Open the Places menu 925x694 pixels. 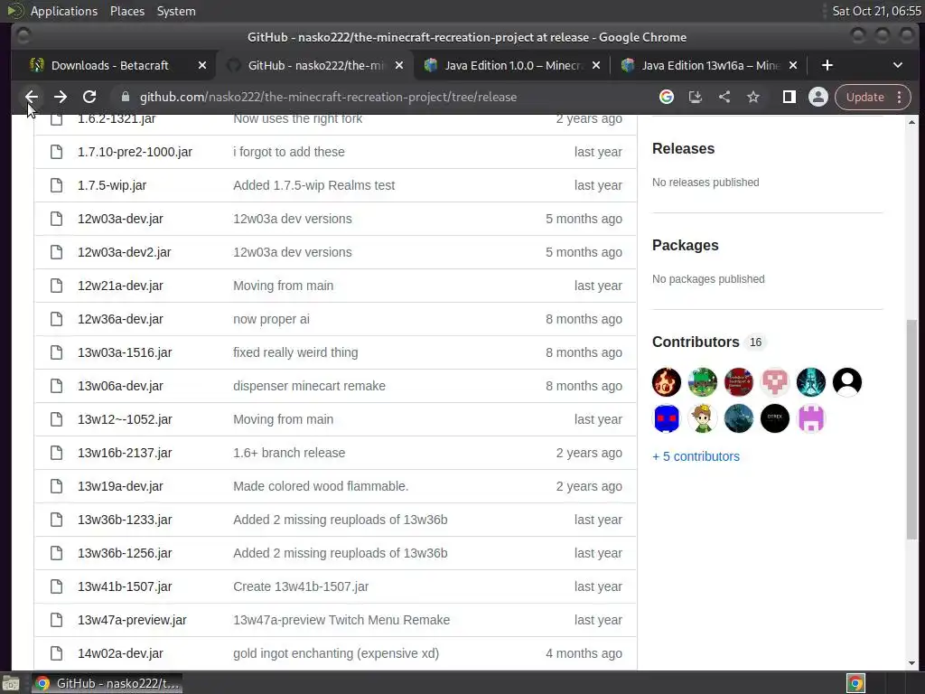[x=126, y=11]
